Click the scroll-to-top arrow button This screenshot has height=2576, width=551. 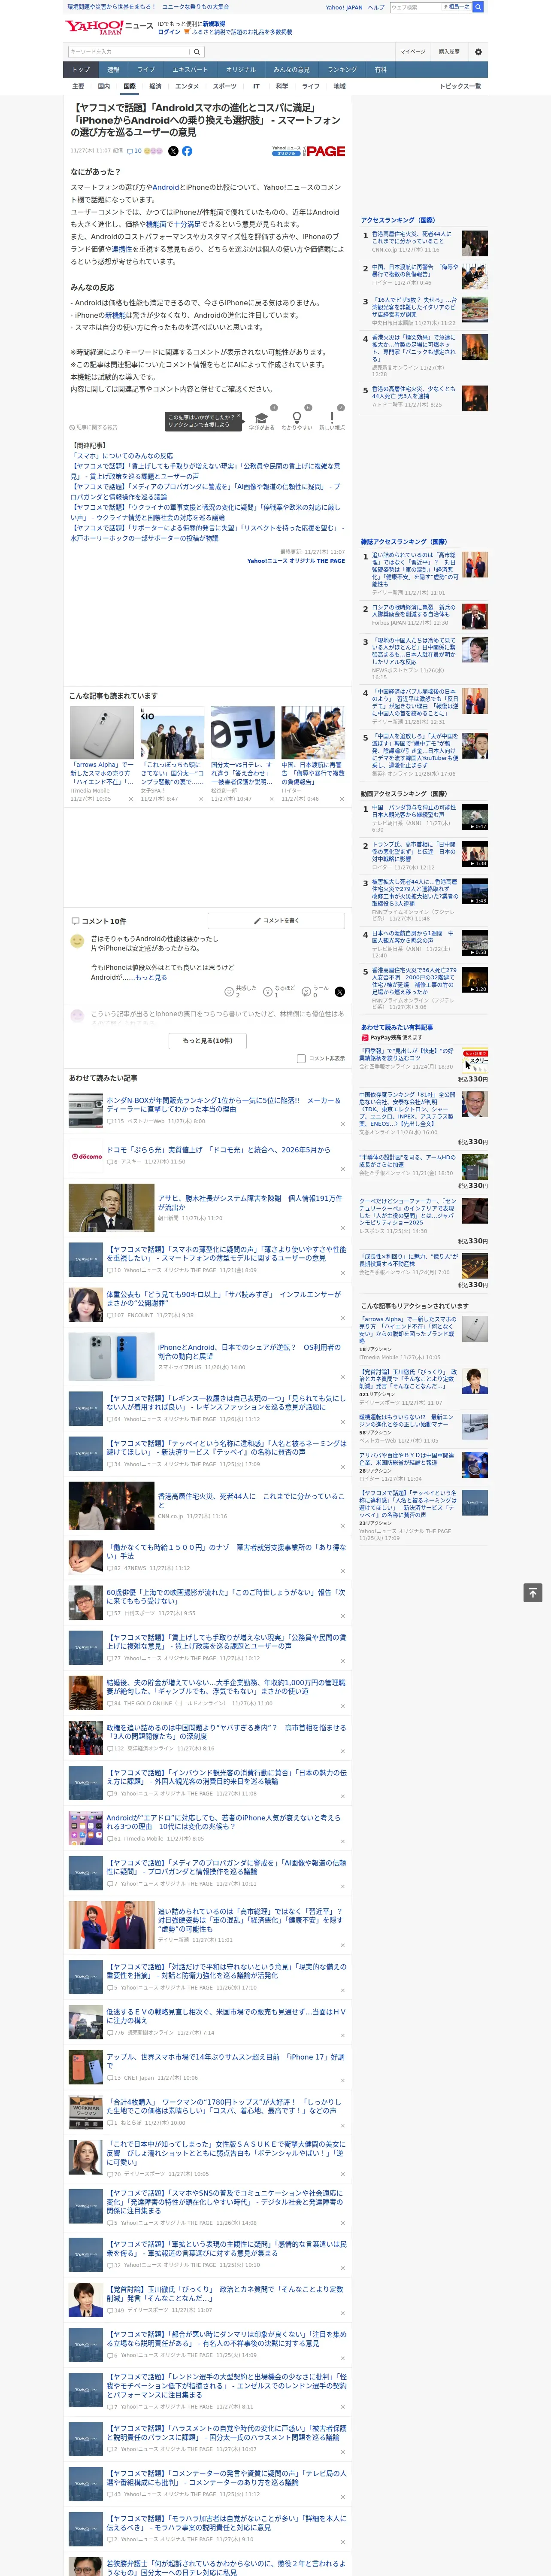click(x=533, y=1593)
